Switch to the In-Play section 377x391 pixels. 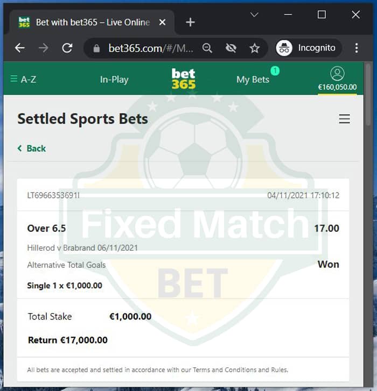[x=114, y=79]
